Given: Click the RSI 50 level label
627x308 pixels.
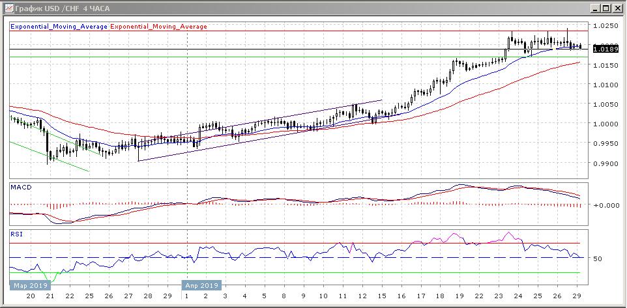Looking at the screenshot, I should (x=597, y=259).
